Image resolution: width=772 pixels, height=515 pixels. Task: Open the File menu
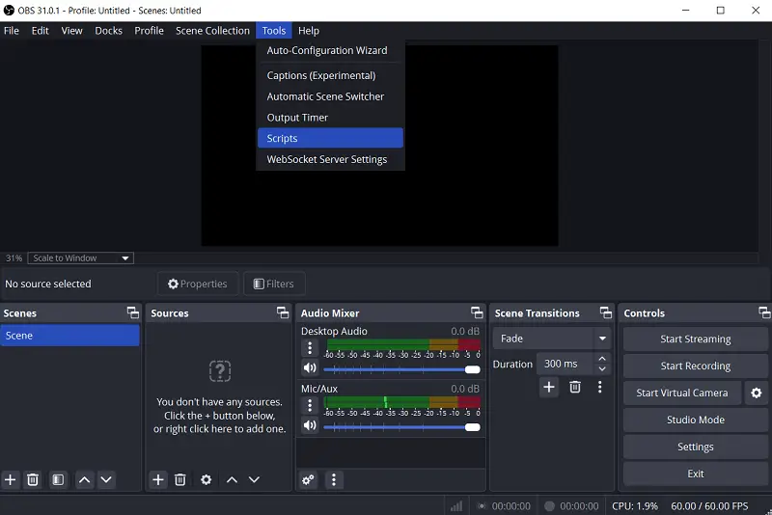pyautogui.click(x=12, y=31)
